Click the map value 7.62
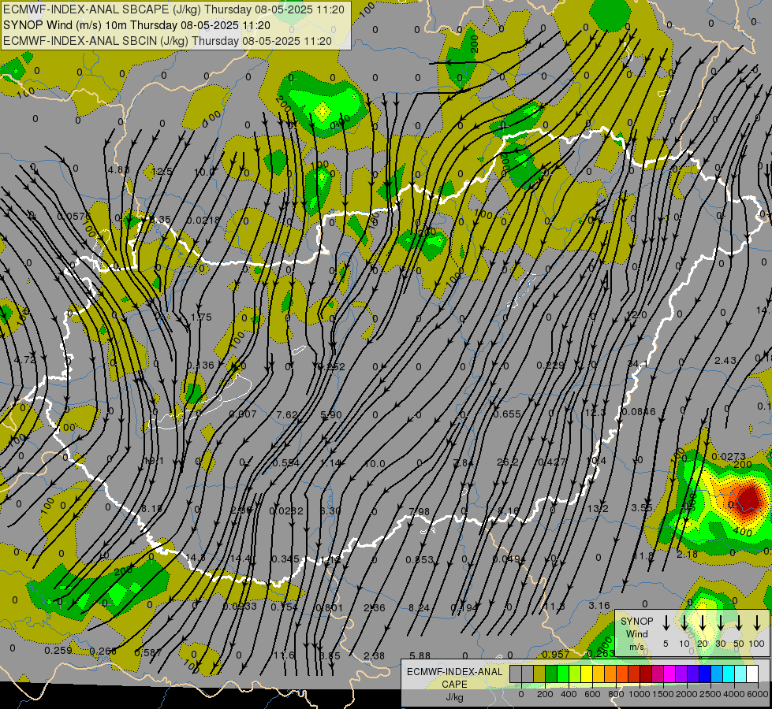This screenshot has width=772, height=709. [287, 415]
